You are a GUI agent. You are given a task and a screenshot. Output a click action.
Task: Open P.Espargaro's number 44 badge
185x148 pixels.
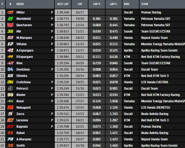tap(10, 57)
